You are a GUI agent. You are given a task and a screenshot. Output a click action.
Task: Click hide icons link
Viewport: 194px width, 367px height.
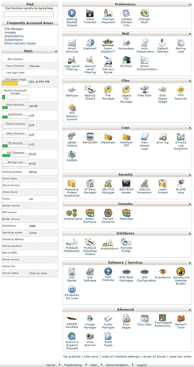coord(90,357)
